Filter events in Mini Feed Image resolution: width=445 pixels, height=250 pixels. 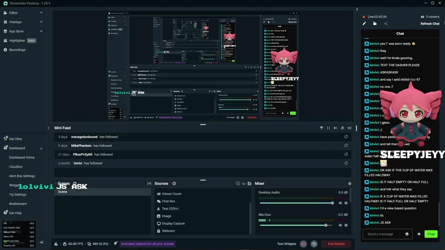(x=321, y=128)
